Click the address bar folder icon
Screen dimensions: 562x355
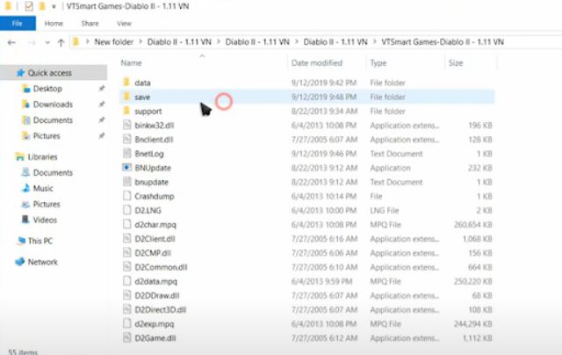76,42
